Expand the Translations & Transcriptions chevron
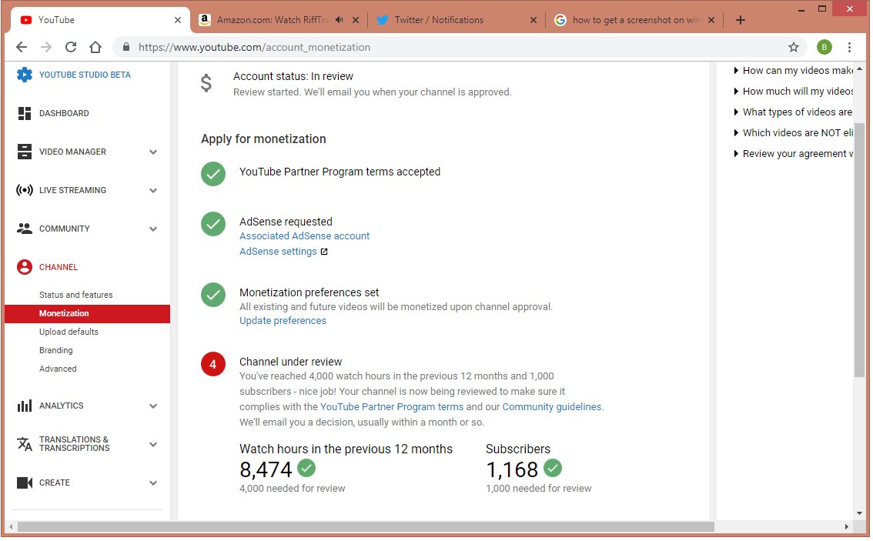Image resolution: width=873 pixels, height=541 pixels. pyautogui.click(x=154, y=446)
